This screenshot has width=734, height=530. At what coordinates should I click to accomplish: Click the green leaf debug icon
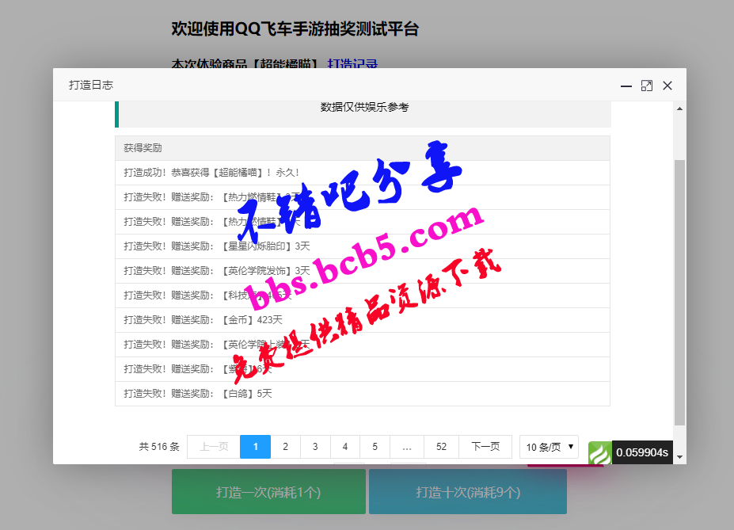599,452
